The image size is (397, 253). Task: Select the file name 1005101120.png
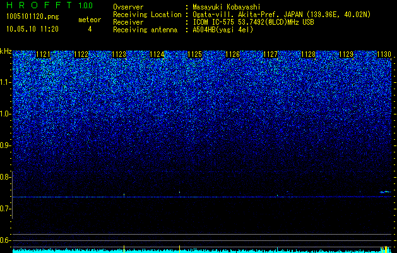click(33, 17)
